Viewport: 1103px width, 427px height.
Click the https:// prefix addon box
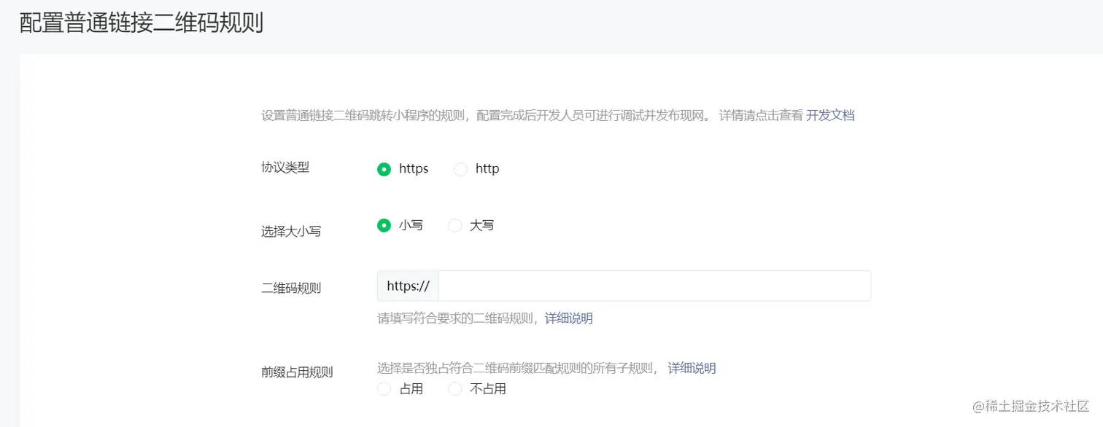coord(408,286)
